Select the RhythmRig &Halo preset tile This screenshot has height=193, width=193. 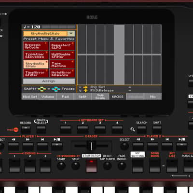pos(36,65)
